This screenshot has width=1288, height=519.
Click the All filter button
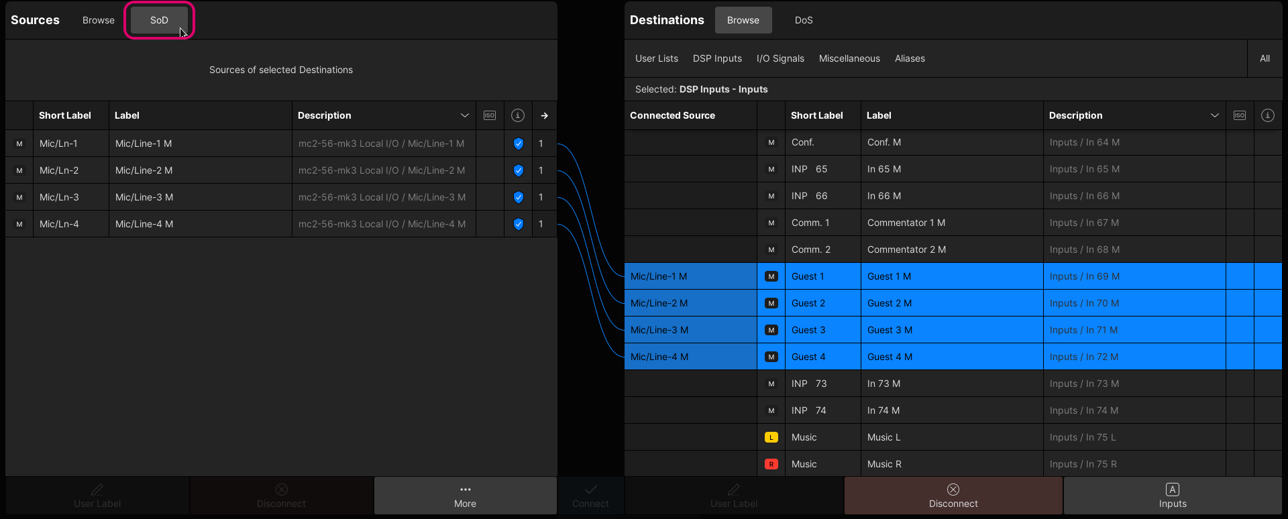click(x=1265, y=58)
